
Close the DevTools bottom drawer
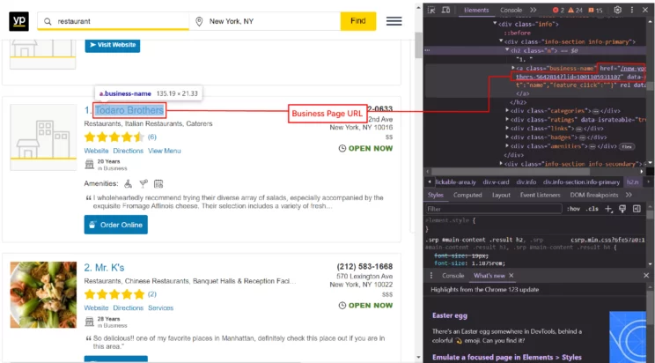[x=646, y=276]
